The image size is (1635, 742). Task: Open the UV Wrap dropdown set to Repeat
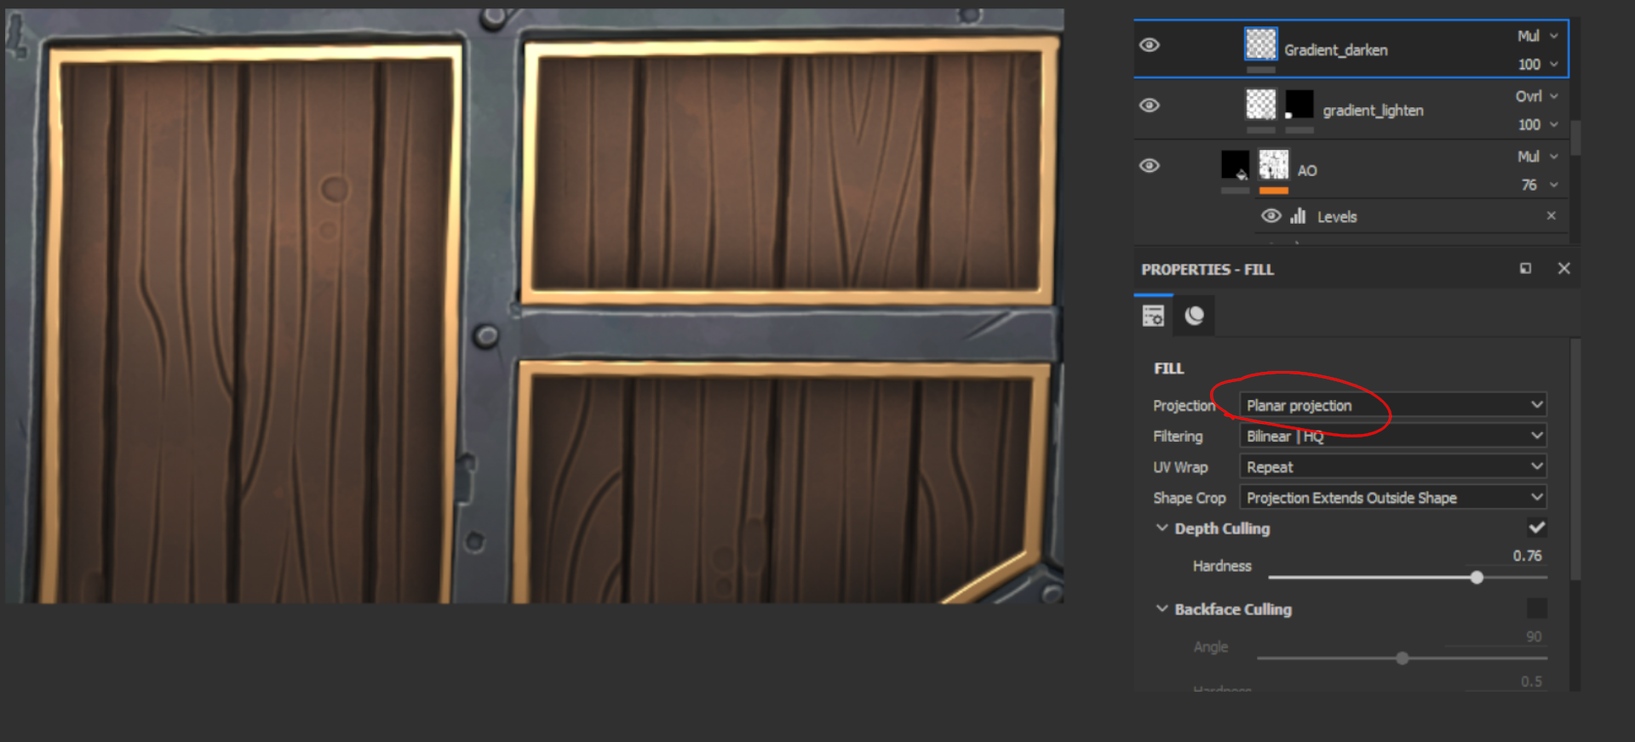[1392, 467]
